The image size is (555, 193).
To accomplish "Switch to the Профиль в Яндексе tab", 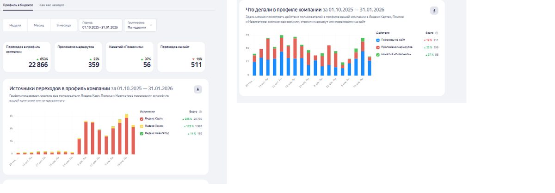I will point(18,5).
